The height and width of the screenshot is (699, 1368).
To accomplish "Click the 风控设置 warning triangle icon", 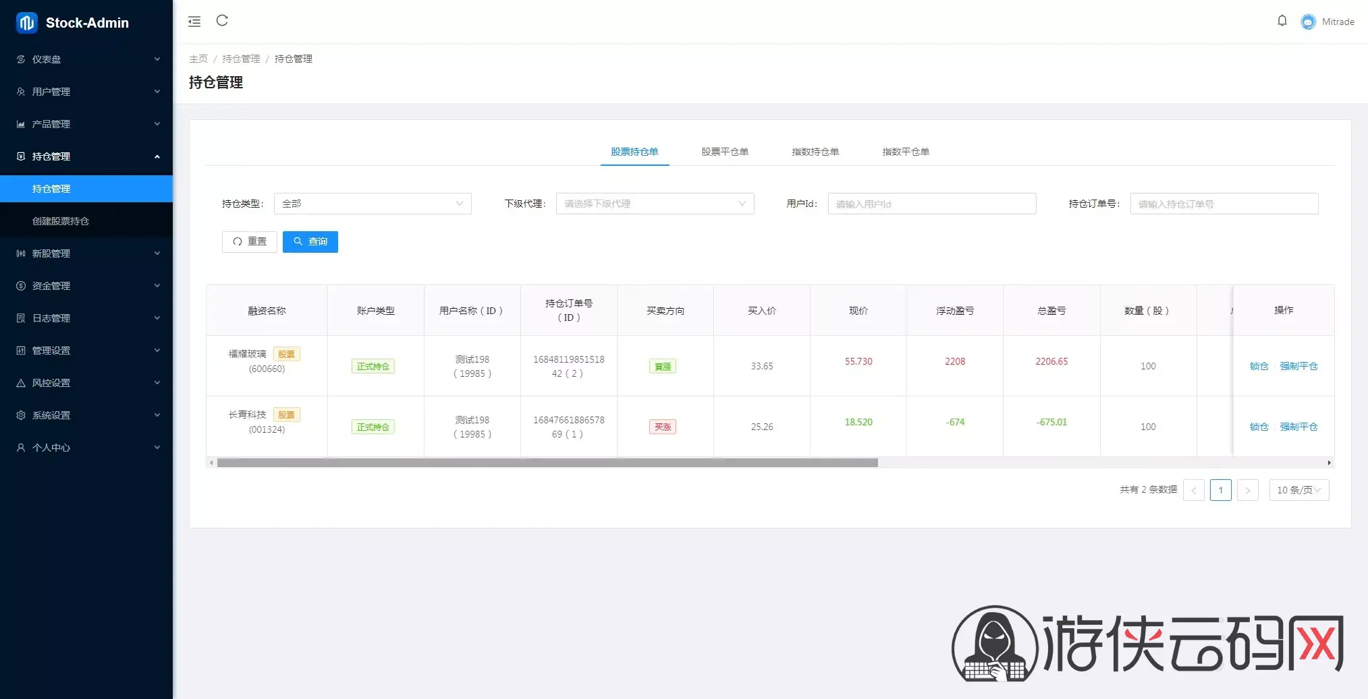I will pos(21,383).
